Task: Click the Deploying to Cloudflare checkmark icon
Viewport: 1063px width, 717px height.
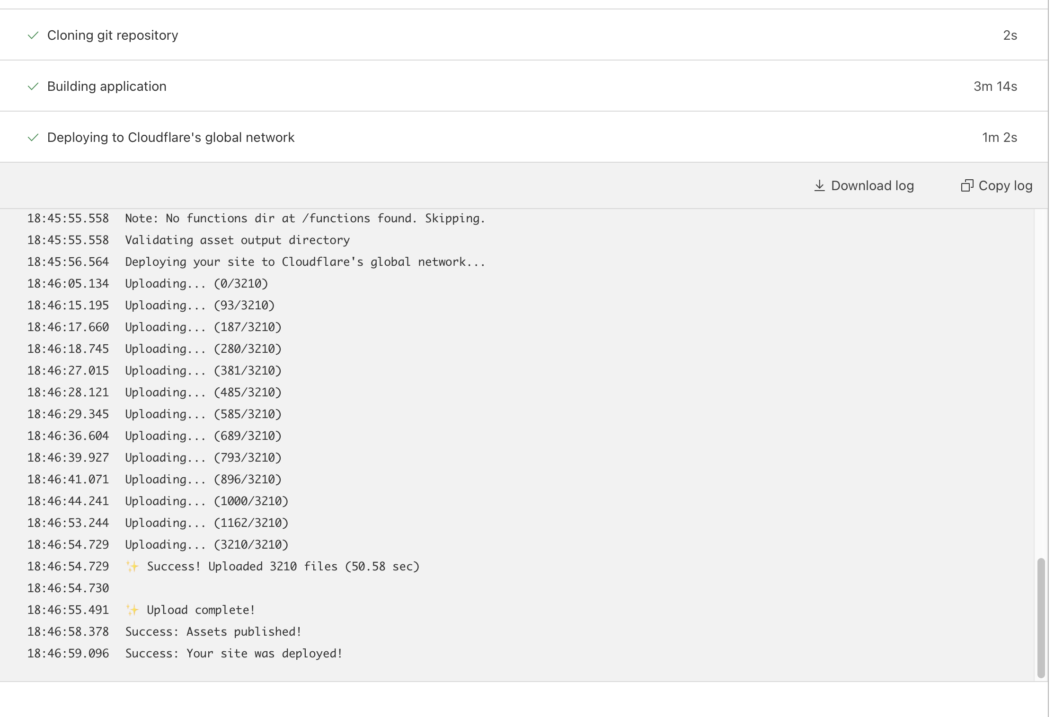Action: pyautogui.click(x=33, y=138)
